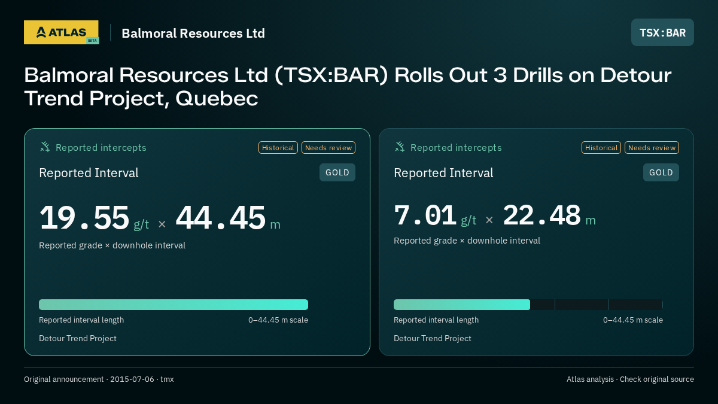718x404 pixels.
Task: Click 'Reported Interval' title in the 7.01 g/t card
Action: tap(443, 173)
